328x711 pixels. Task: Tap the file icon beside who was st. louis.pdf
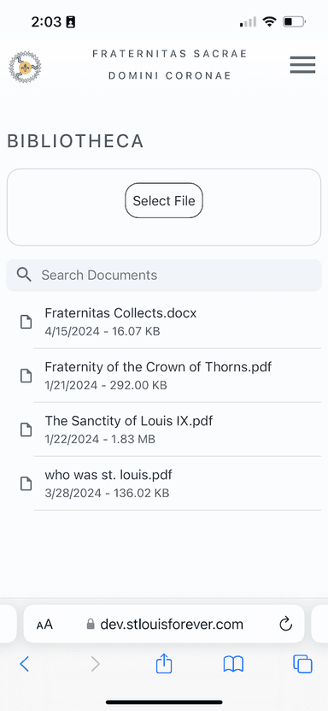click(x=26, y=483)
